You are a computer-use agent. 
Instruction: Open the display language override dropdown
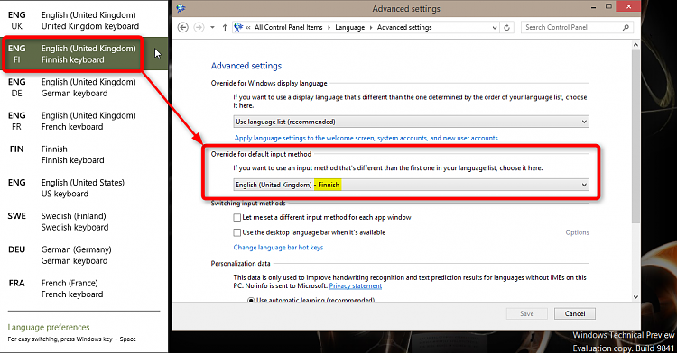411,122
